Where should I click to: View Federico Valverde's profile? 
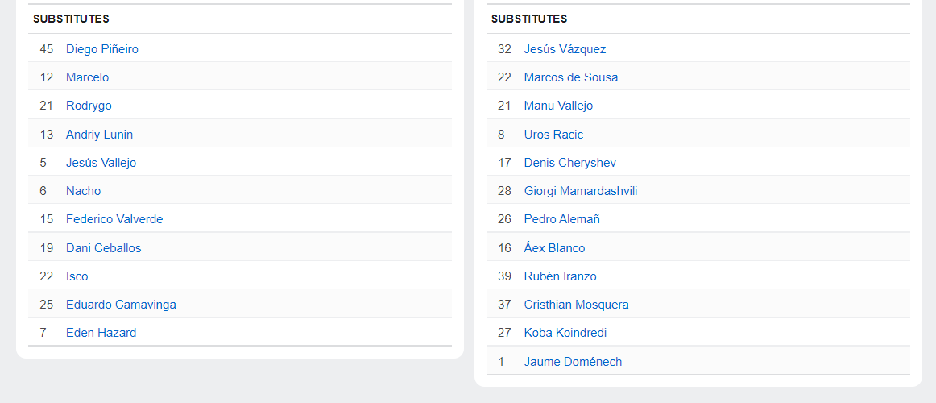114,219
